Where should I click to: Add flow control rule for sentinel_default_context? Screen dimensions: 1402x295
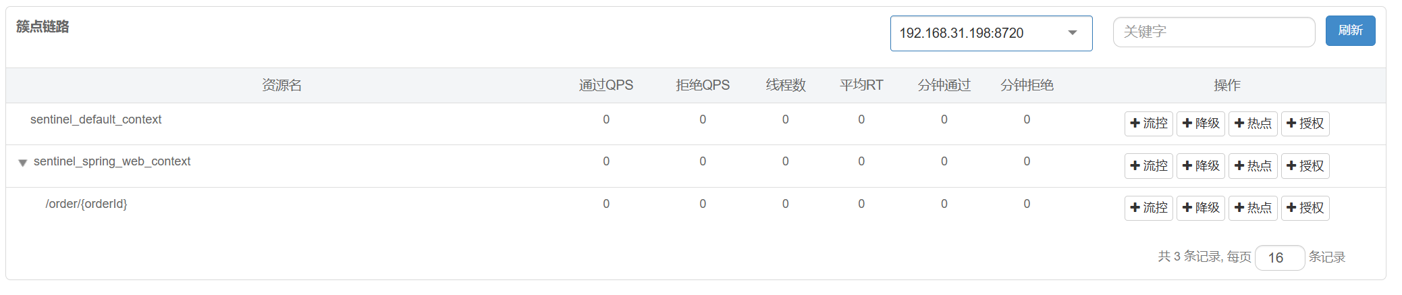click(x=1148, y=124)
